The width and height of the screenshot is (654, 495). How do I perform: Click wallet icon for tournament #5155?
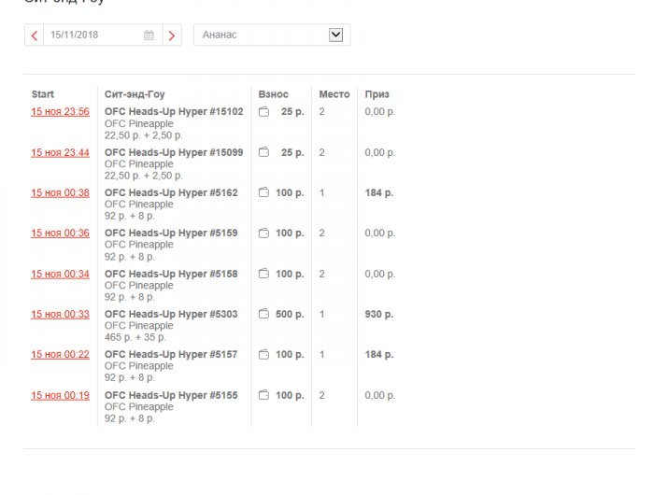(264, 395)
